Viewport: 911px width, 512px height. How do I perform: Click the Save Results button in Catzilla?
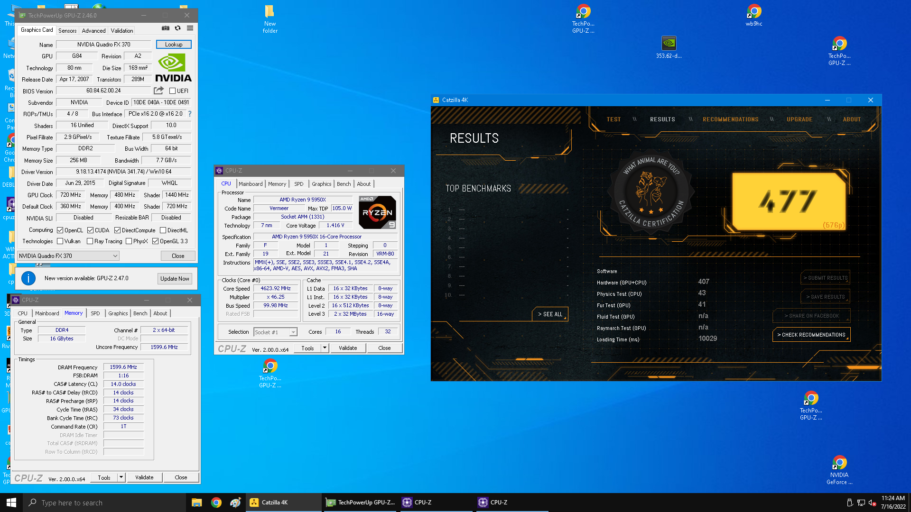tap(826, 297)
